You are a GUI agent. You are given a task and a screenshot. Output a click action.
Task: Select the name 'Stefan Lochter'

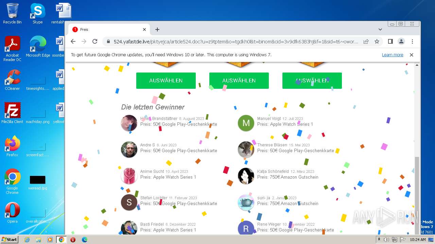[x=154, y=198]
